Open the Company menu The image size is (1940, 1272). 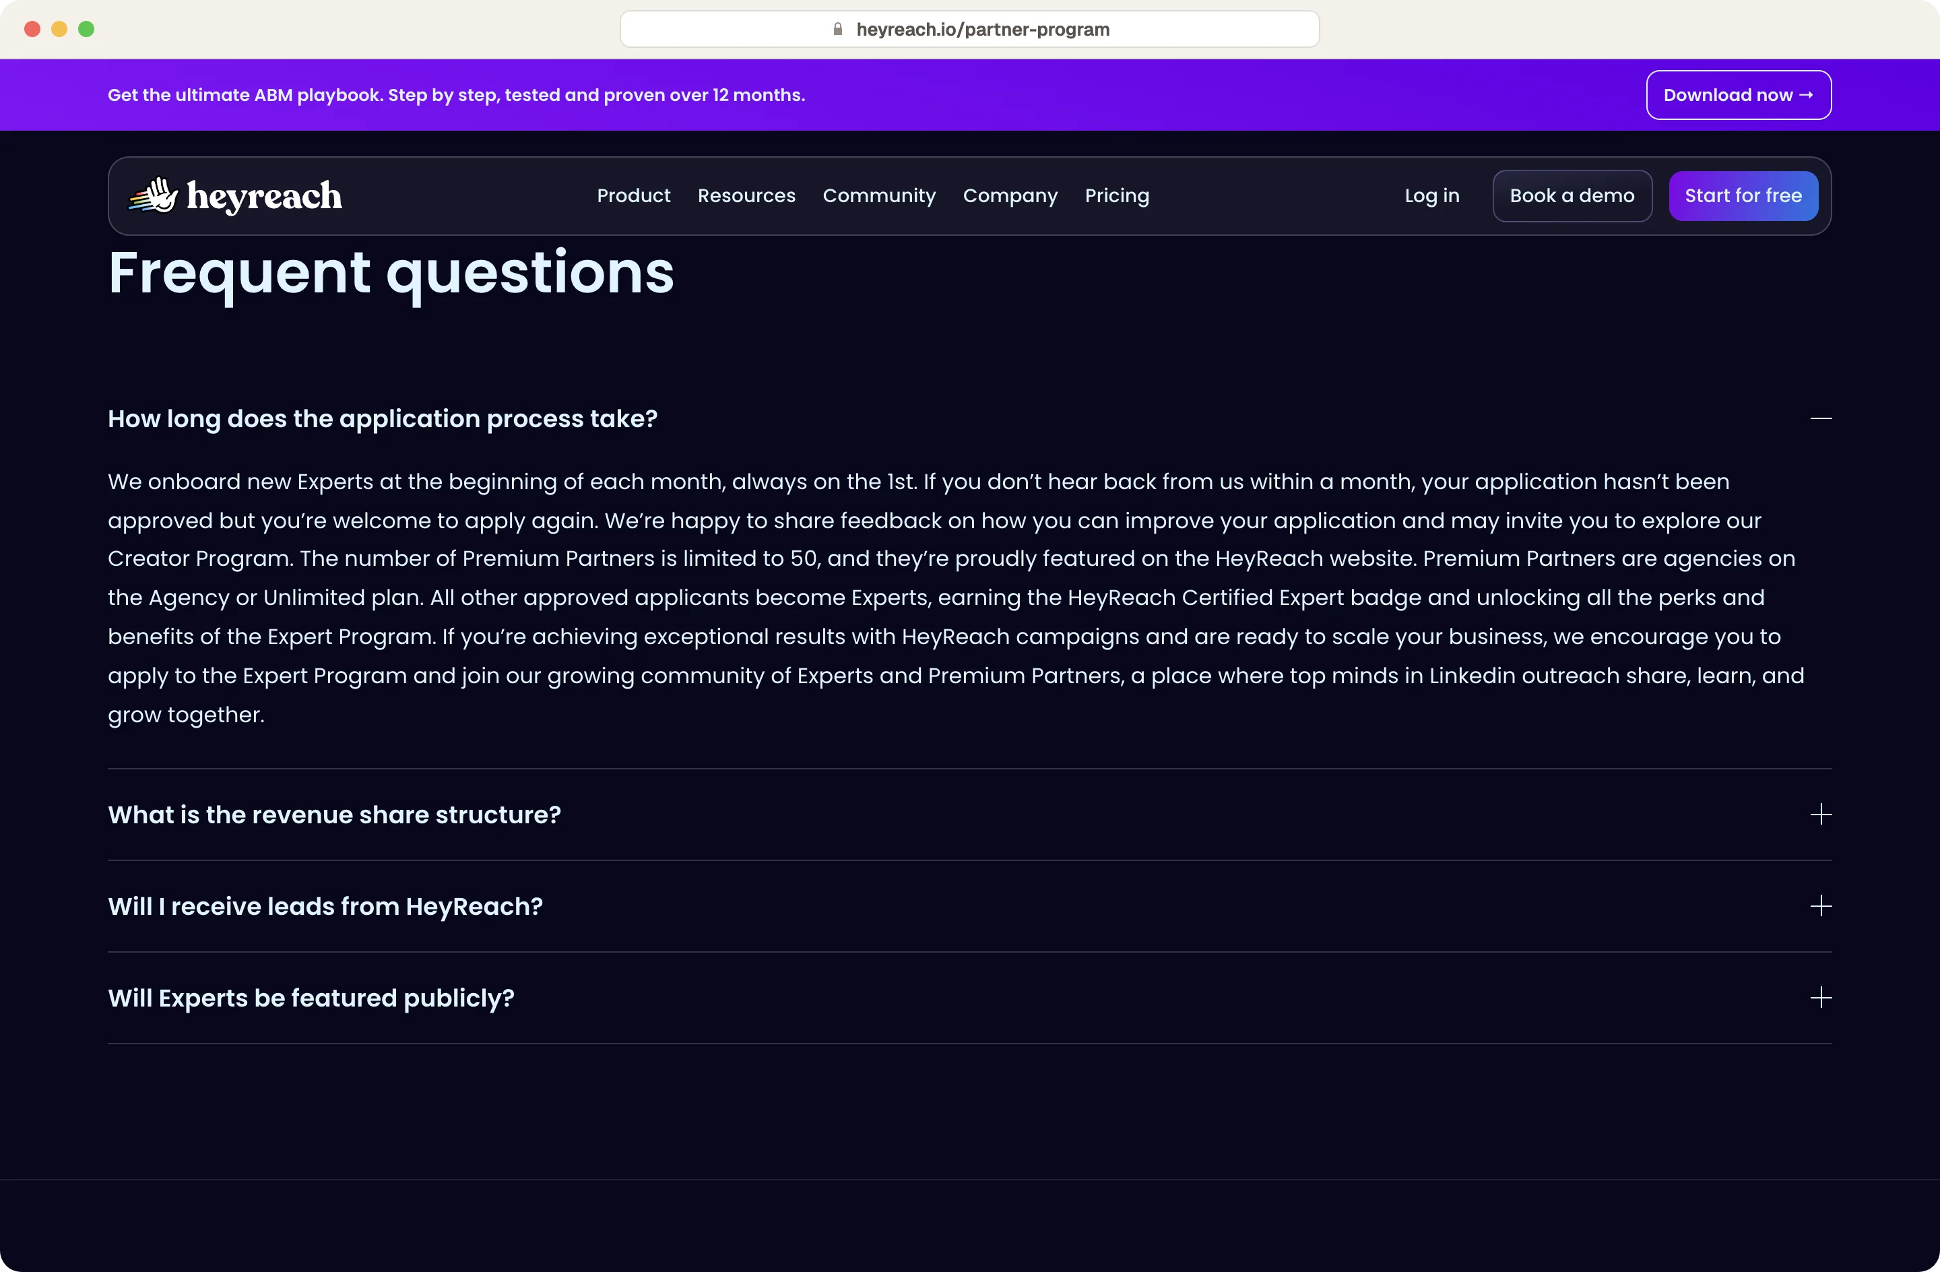(1010, 195)
